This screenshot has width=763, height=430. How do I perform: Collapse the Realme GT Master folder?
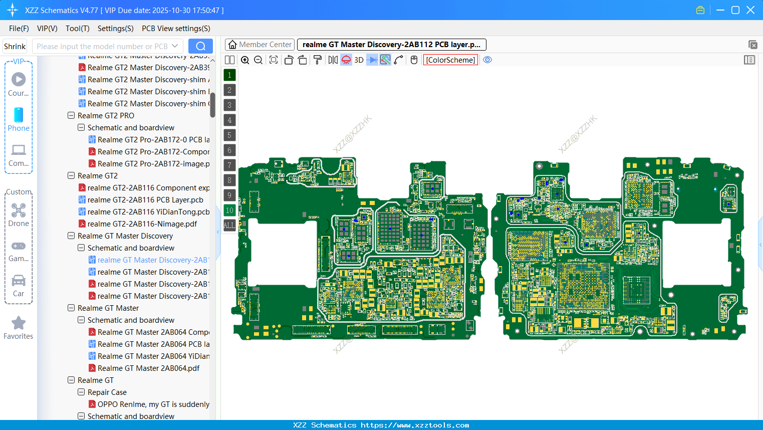71,308
